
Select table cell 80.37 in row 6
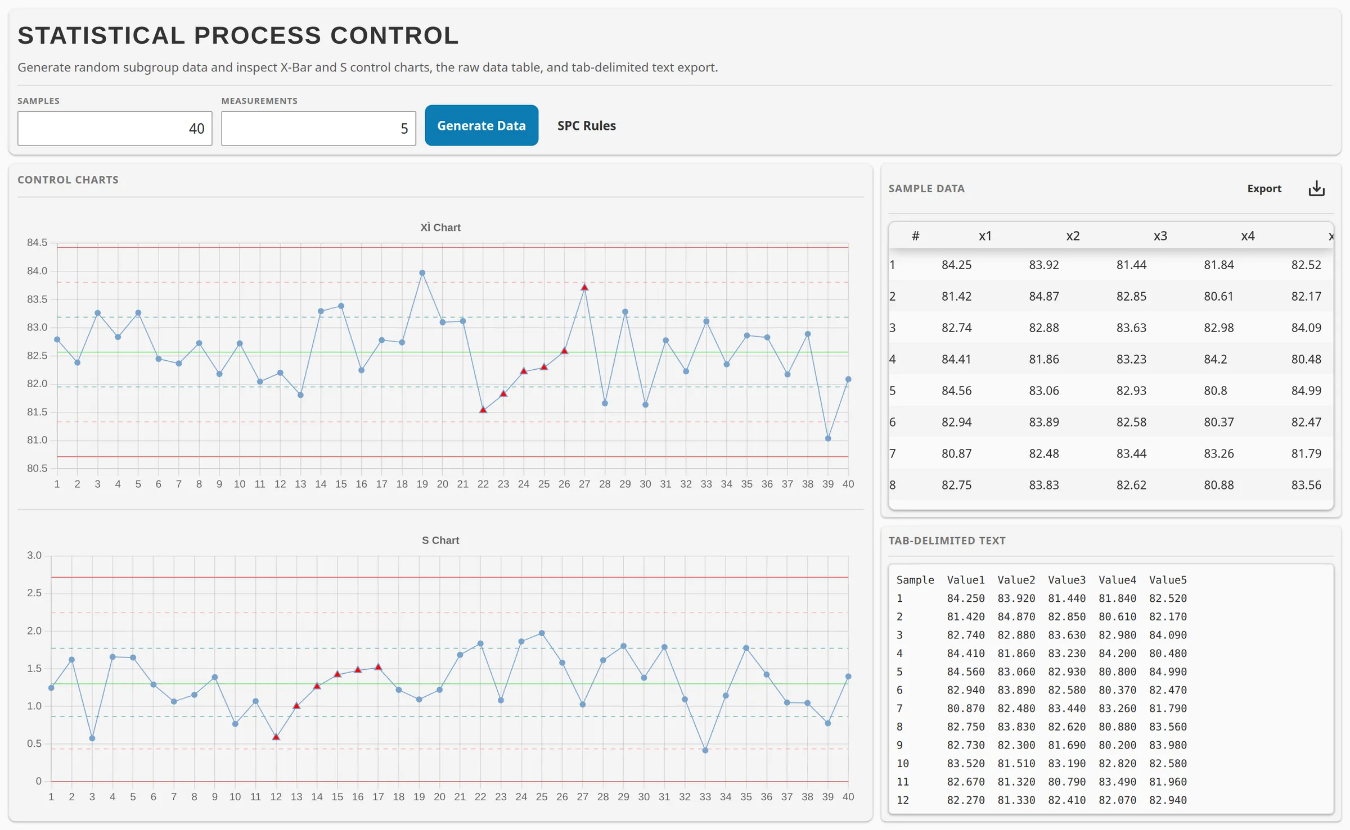coord(1218,422)
